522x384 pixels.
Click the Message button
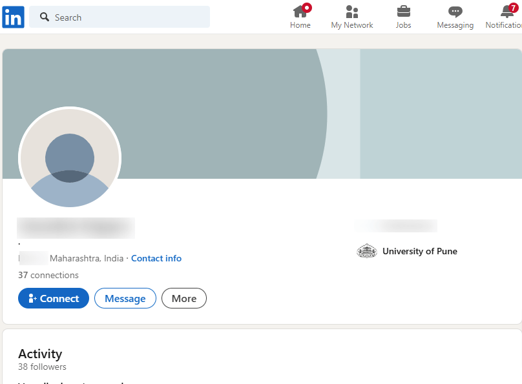125,298
